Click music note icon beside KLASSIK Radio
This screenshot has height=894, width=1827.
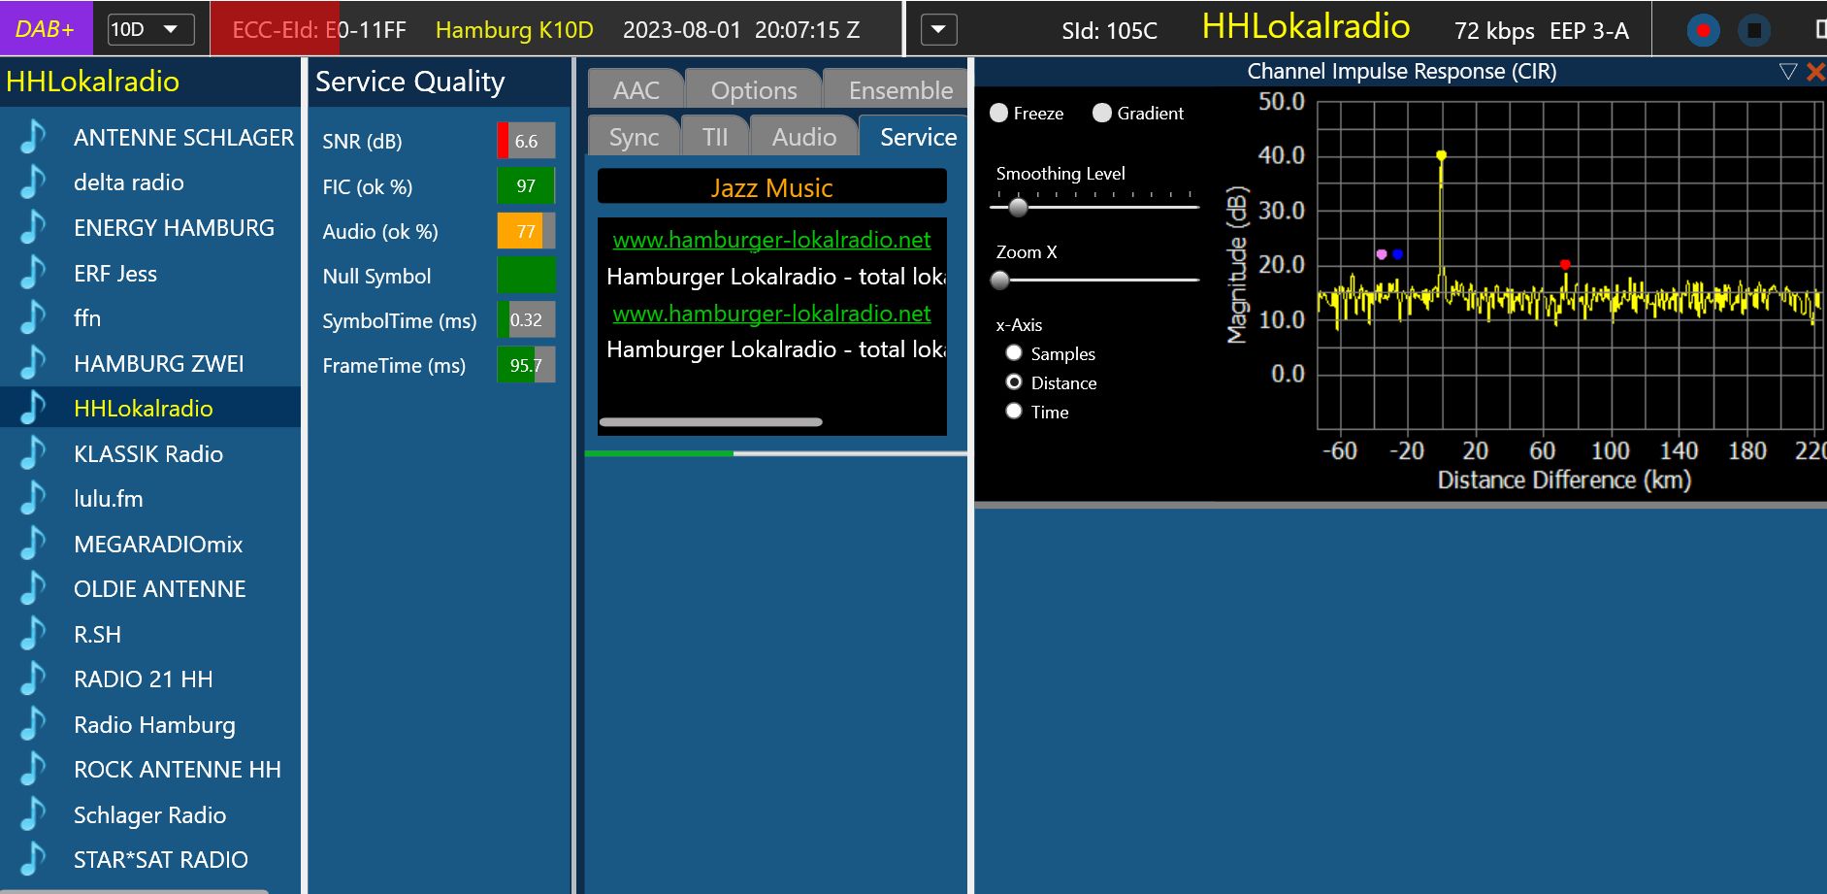click(34, 454)
